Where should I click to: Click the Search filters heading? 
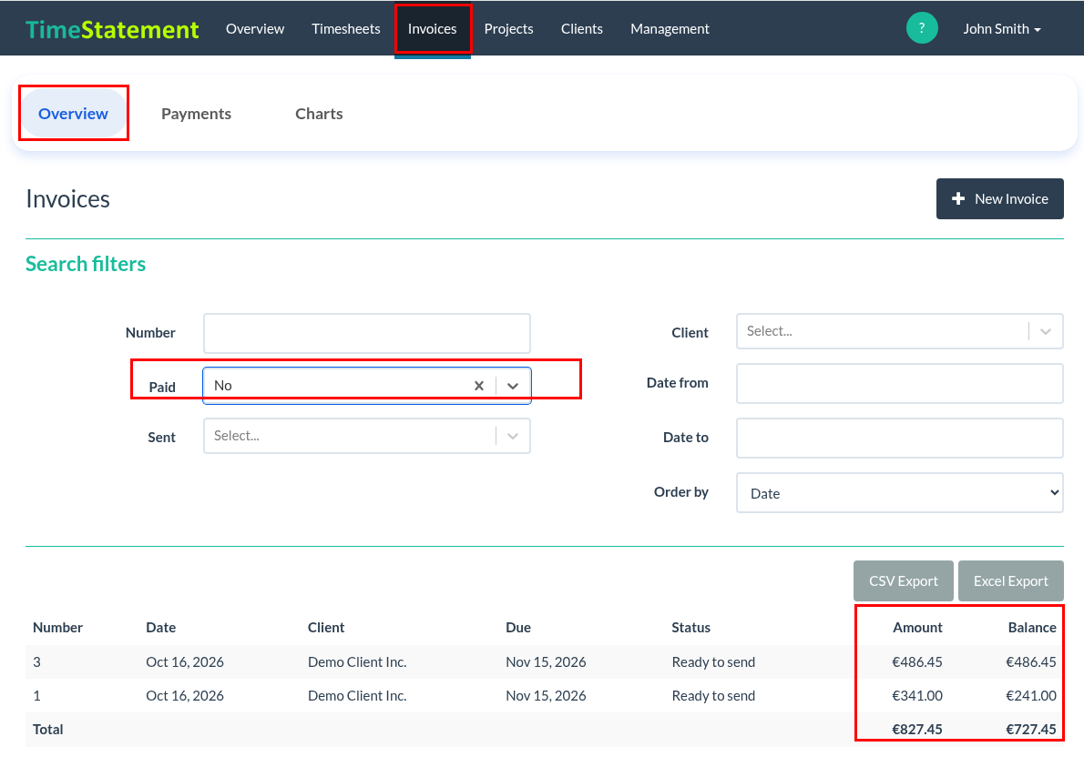[86, 264]
